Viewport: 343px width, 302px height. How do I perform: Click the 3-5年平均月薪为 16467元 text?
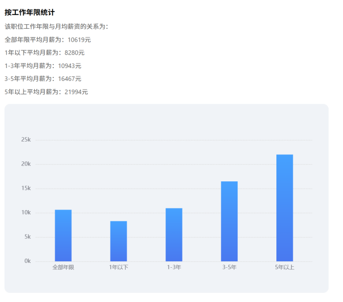[x=43, y=78]
